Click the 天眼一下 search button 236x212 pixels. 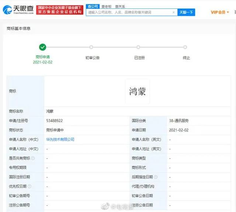186,12
